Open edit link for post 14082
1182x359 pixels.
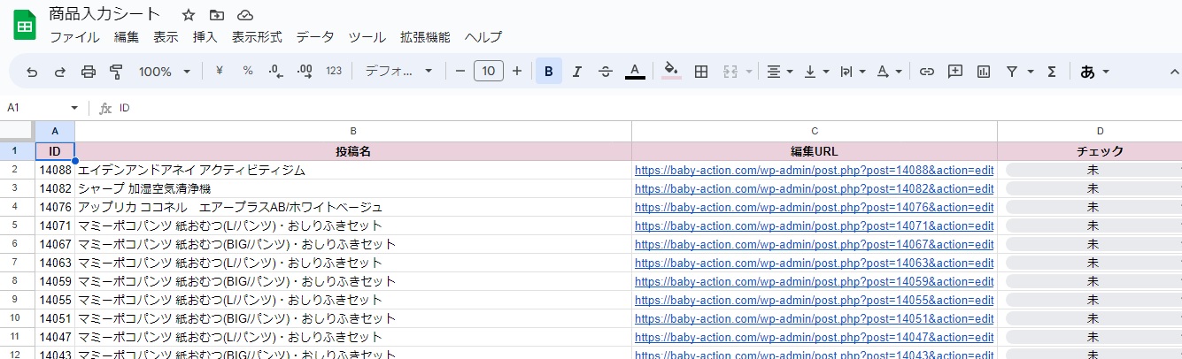(x=815, y=188)
